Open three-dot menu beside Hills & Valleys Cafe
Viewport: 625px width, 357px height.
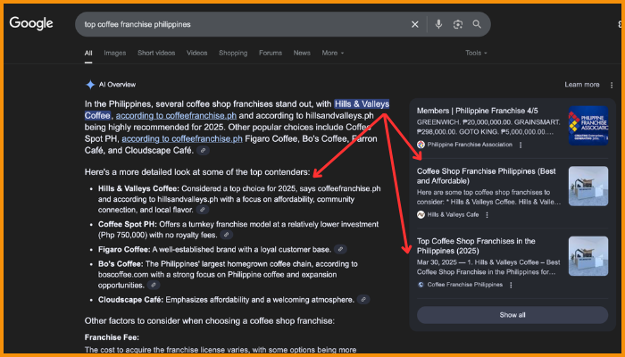point(487,215)
